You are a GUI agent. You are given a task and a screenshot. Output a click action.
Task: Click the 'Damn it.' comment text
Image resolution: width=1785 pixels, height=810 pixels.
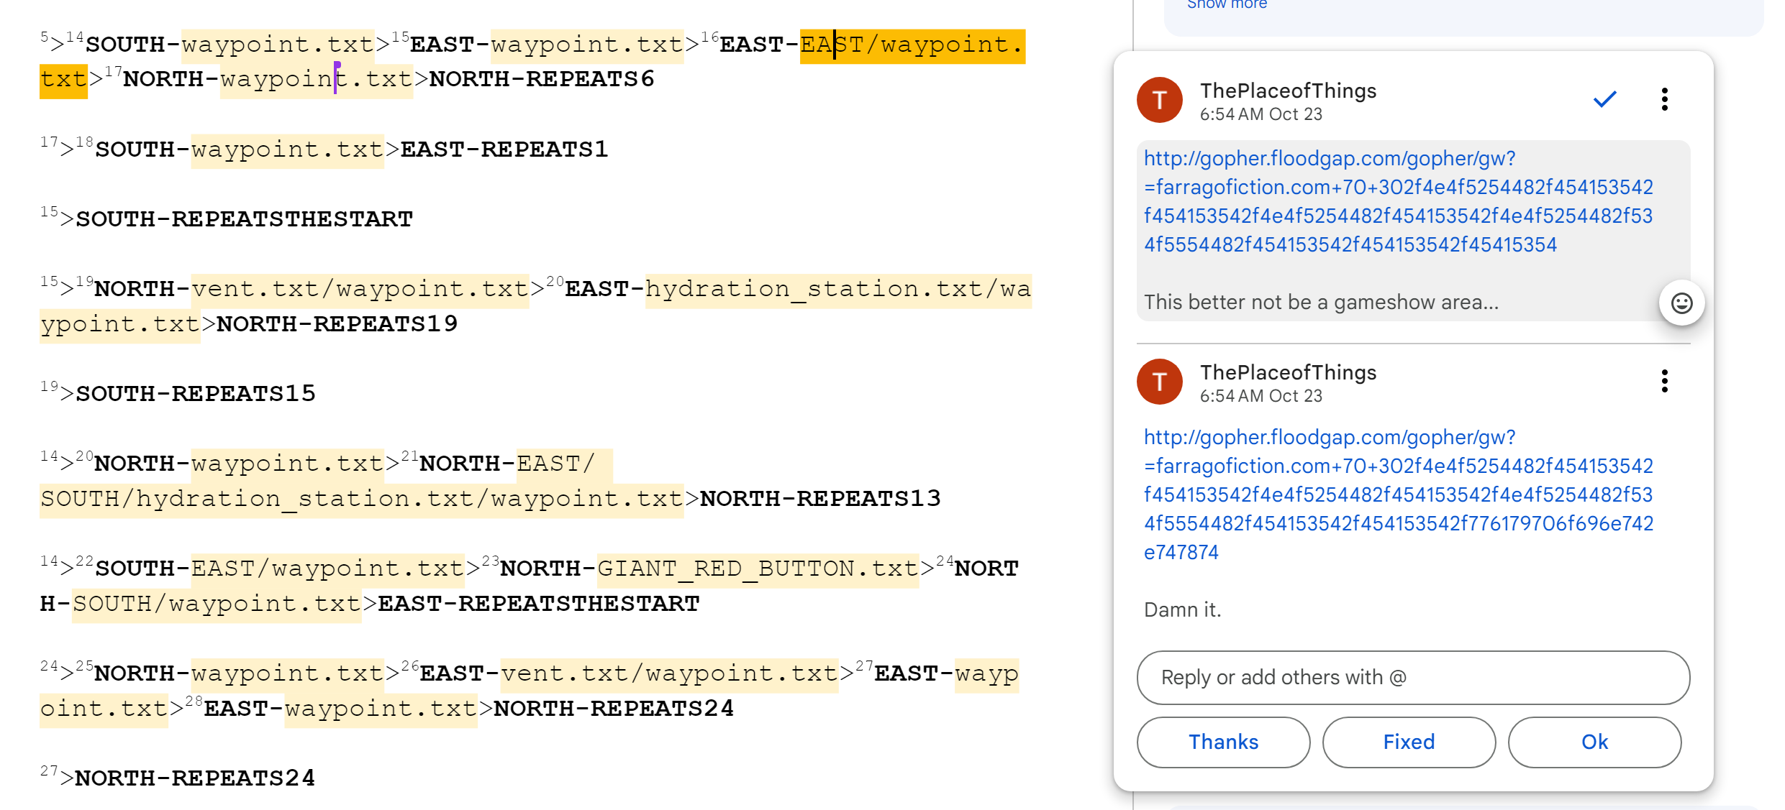point(1182,609)
